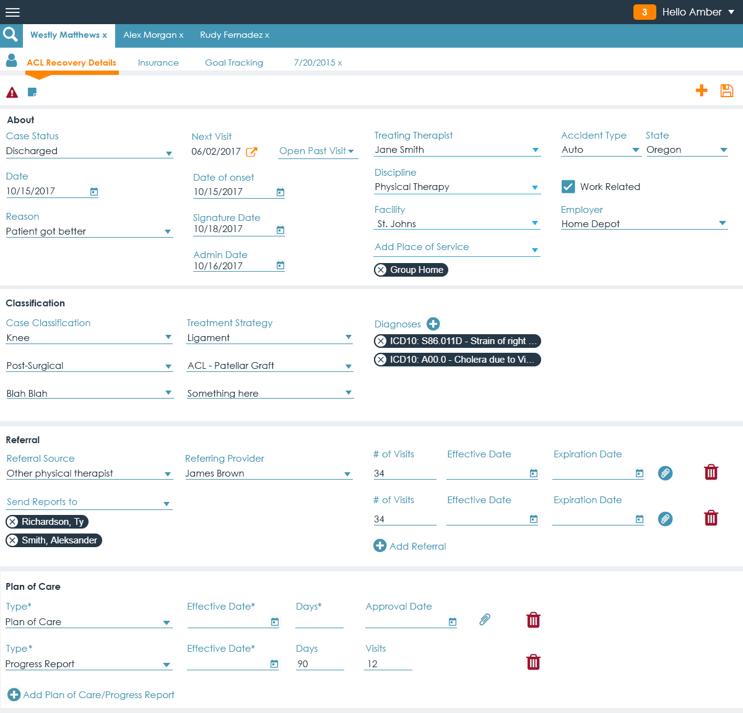Open the hamburger menu

(x=12, y=12)
